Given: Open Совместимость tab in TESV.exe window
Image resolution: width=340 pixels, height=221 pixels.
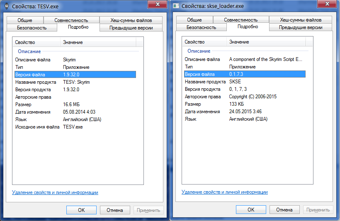Looking at the screenshot, I should coord(71,20).
